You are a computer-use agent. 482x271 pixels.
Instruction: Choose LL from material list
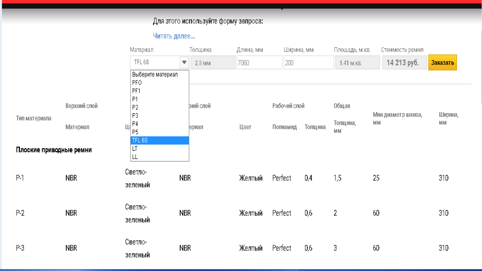[x=159, y=157]
